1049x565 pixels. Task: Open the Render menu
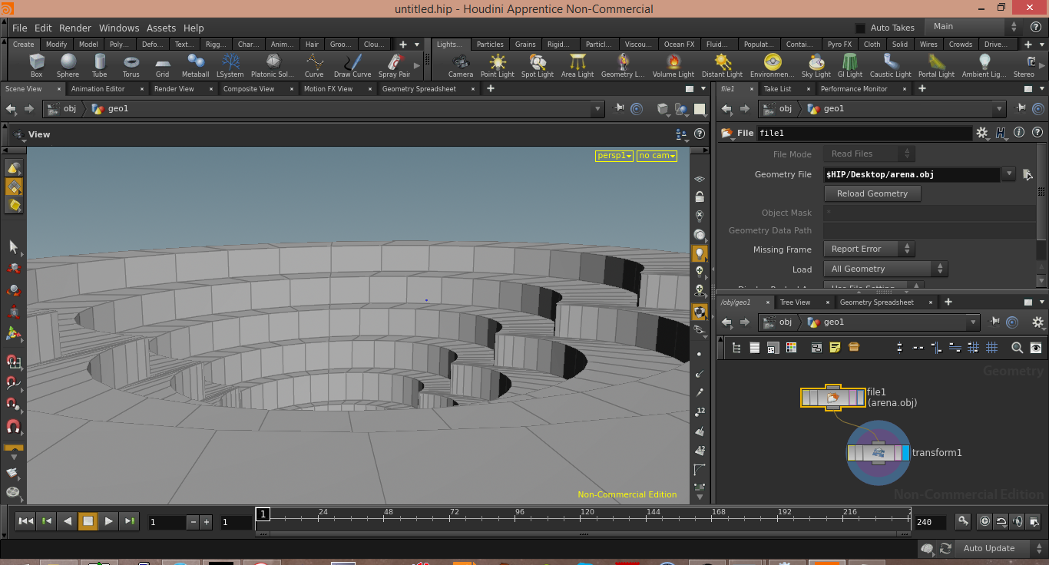[x=75, y=28]
